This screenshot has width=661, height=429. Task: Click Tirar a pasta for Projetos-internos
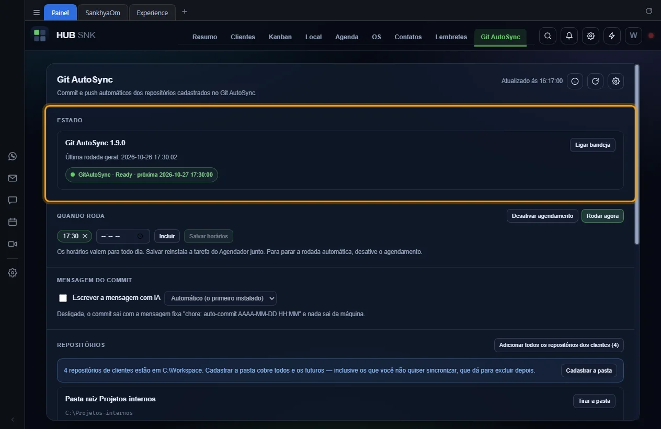tap(594, 401)
